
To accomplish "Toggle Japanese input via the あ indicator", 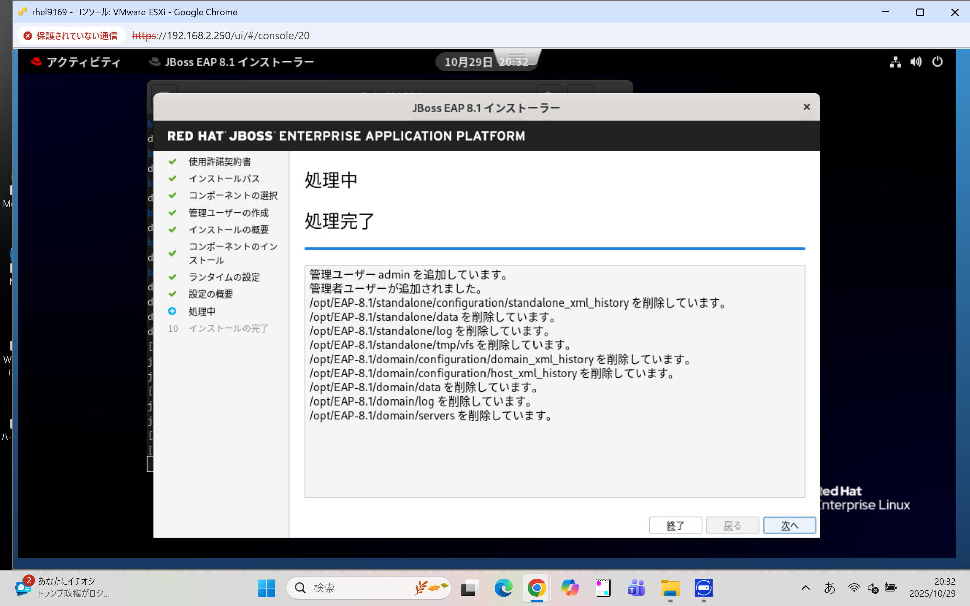I will coord(831,587).
